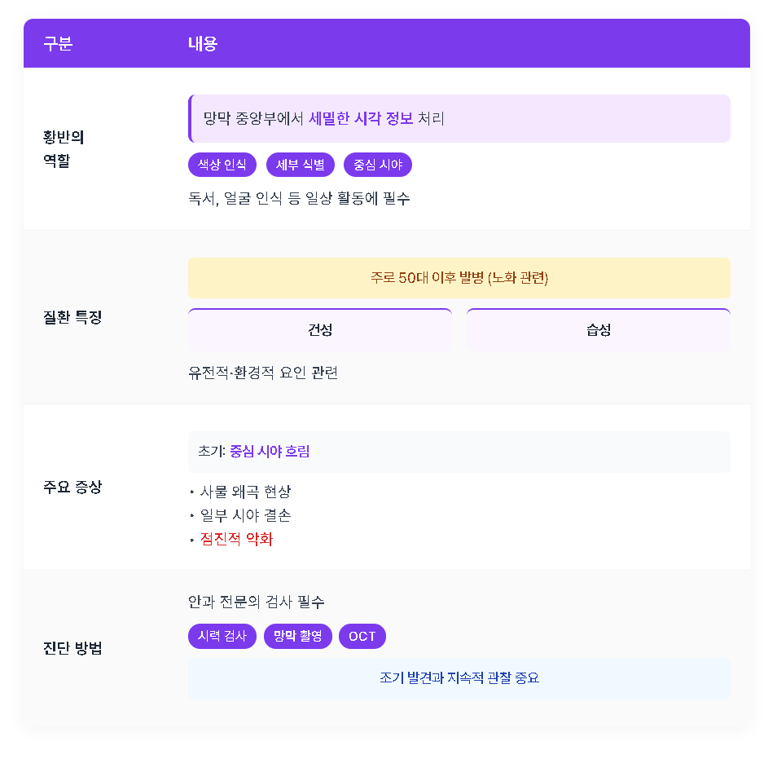Screen dimensions: 777x759
Task: Select the 세부 식별 pill
Action: pos(301,165)
